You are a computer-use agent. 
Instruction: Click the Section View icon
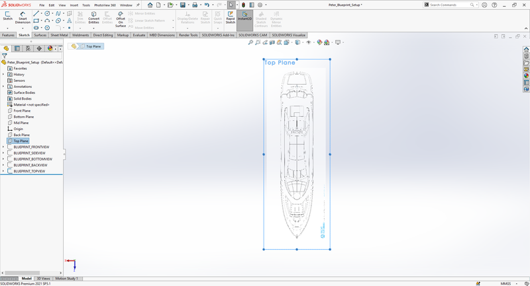[x=272, y=42]
